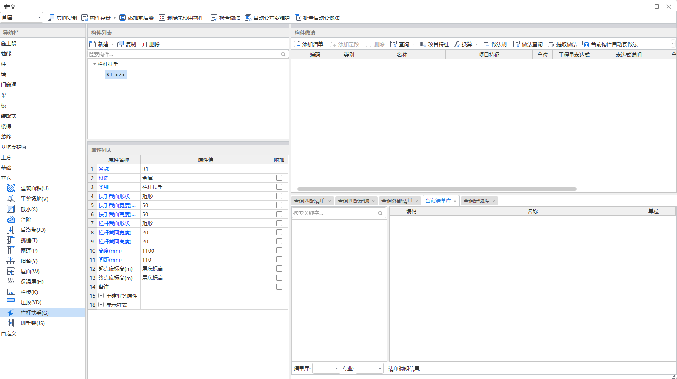Screen dimensions: 677x379
Task: Open the 首层 floor dropdown
Action: pos(22,17)
